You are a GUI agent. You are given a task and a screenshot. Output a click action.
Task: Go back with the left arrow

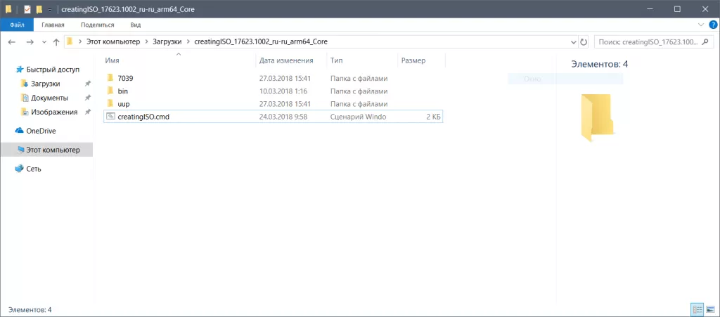point(12,41)
